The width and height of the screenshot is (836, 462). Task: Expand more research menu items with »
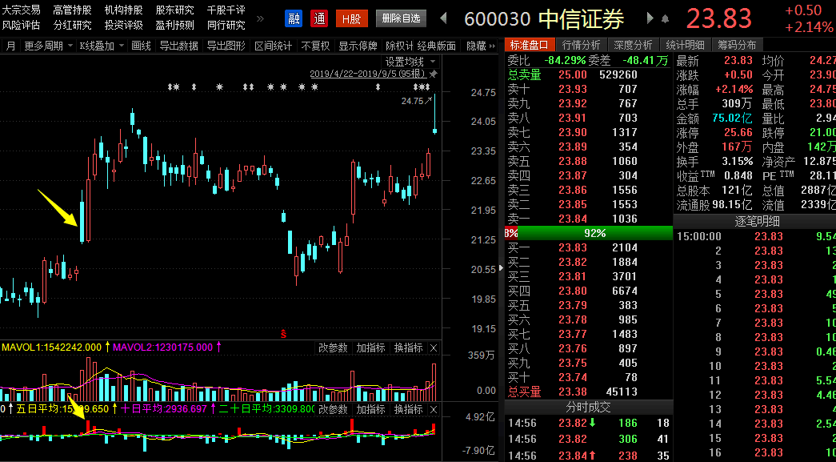[260, 18]
